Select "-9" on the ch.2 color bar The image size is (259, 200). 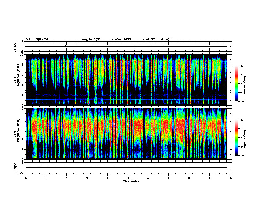(242, 146)
